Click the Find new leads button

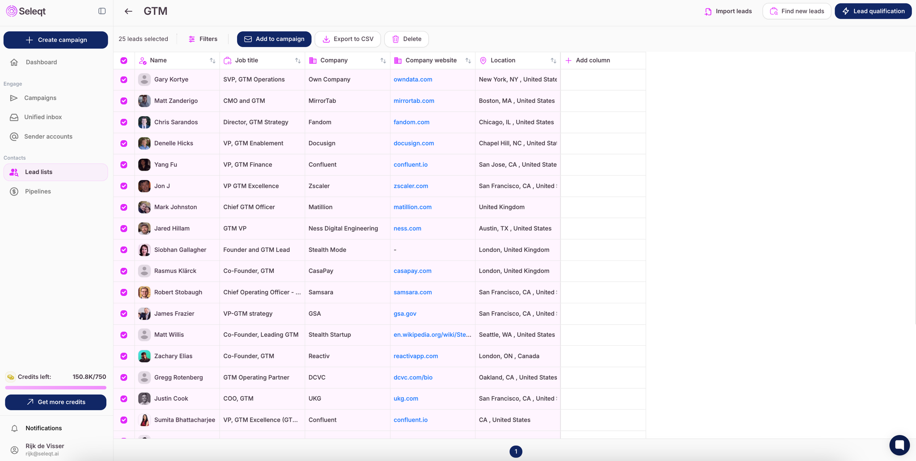[x=797, y=11]
